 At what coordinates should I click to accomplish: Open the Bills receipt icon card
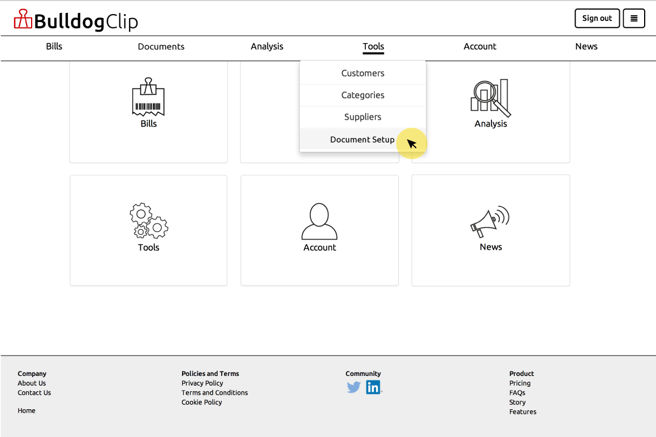pos(149,112)
